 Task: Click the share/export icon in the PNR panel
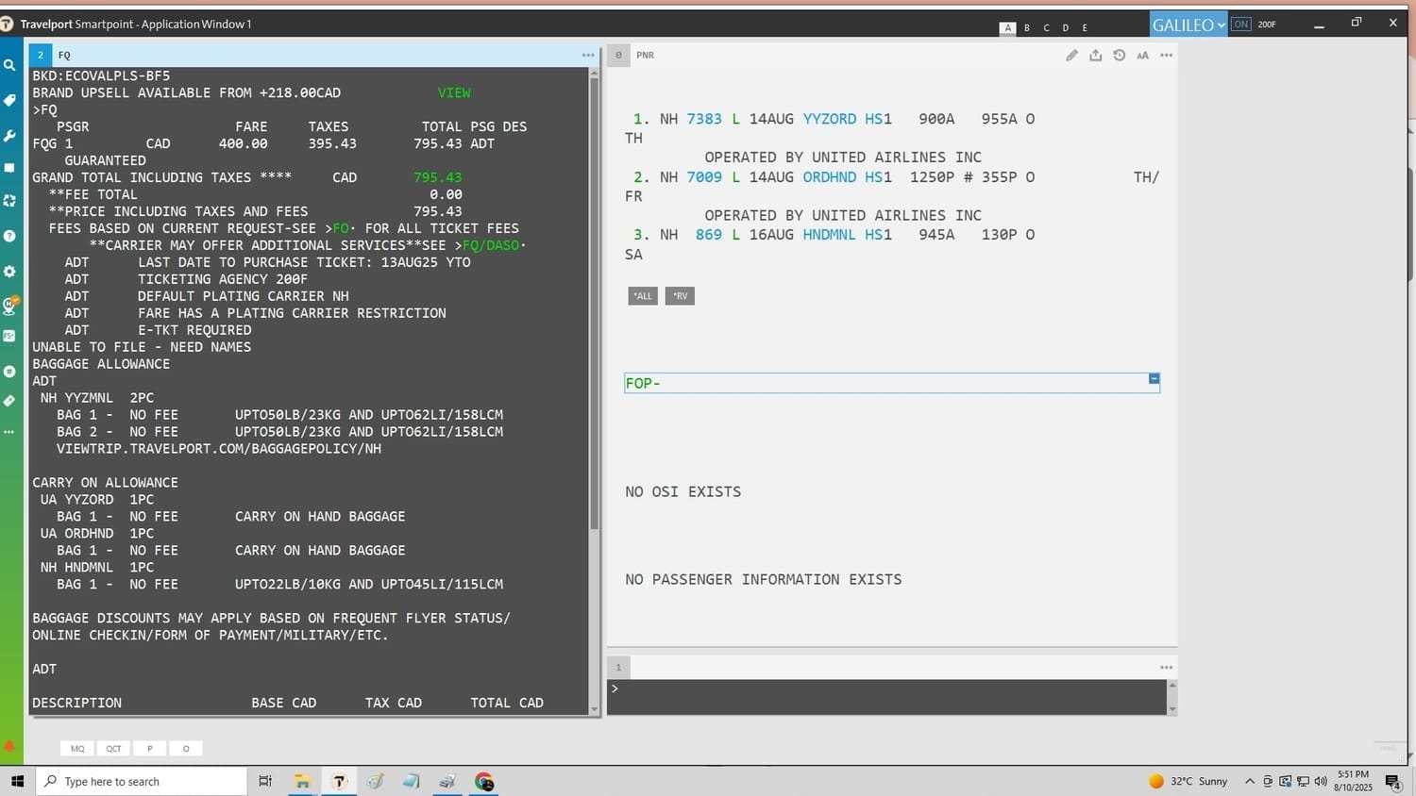pos(1095,56)
